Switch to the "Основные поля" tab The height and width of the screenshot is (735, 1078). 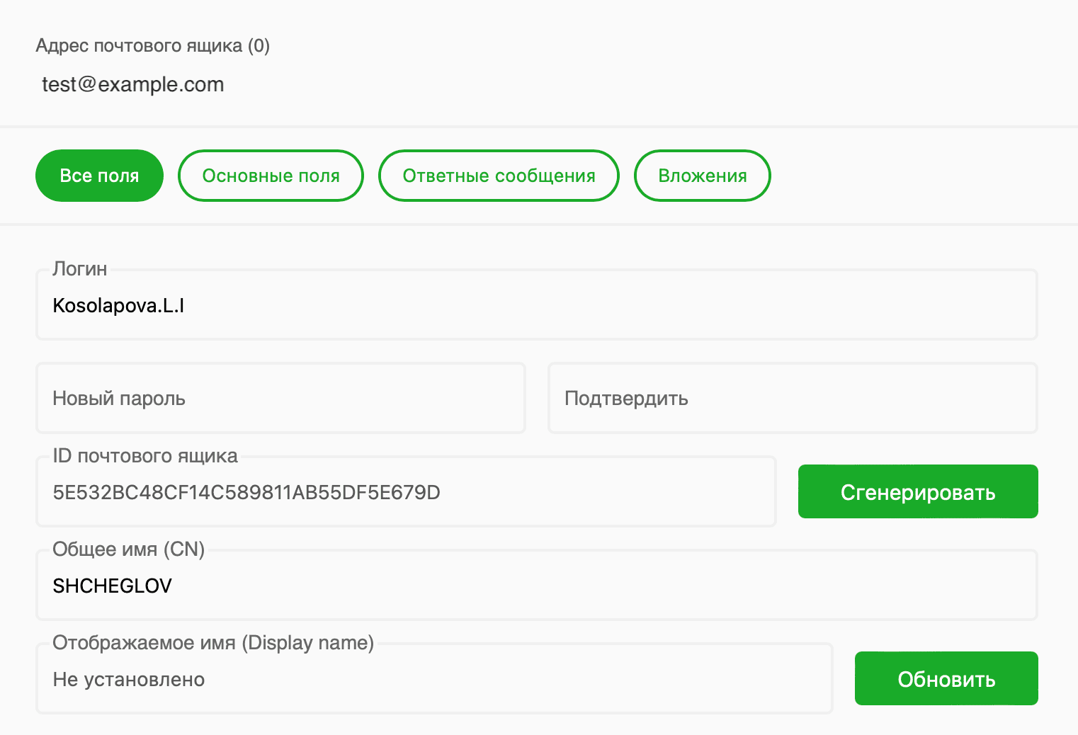pyautogui.click(x=271, y=176)
